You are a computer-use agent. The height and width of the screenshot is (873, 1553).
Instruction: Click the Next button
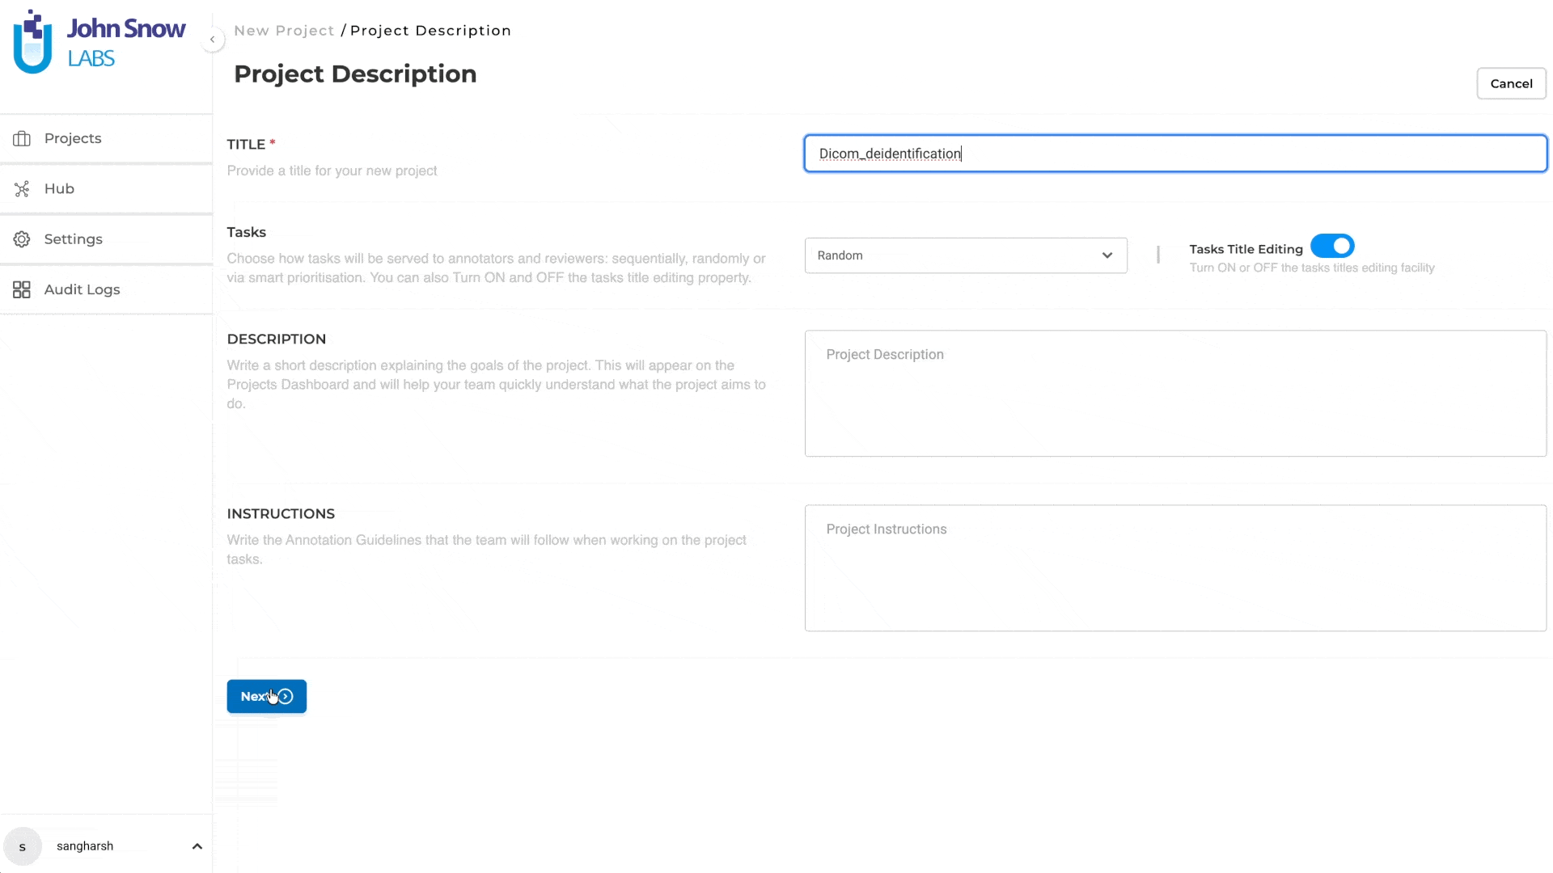click(x=266, y=696)
